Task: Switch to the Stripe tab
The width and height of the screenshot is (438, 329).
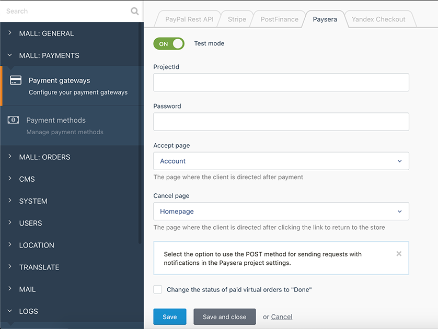Action: point(237,19)
